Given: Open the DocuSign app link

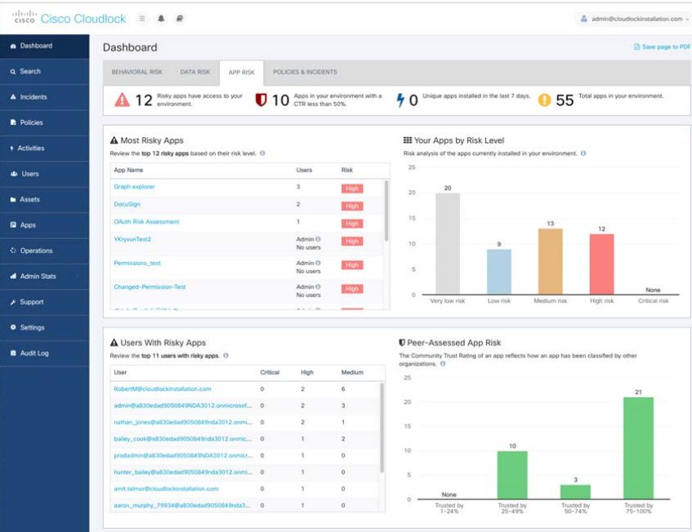Looking at the screenshot, I should [x=127, y=205].
